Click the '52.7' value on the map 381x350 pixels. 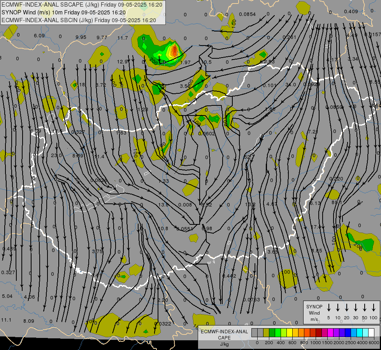pos(249,157)
